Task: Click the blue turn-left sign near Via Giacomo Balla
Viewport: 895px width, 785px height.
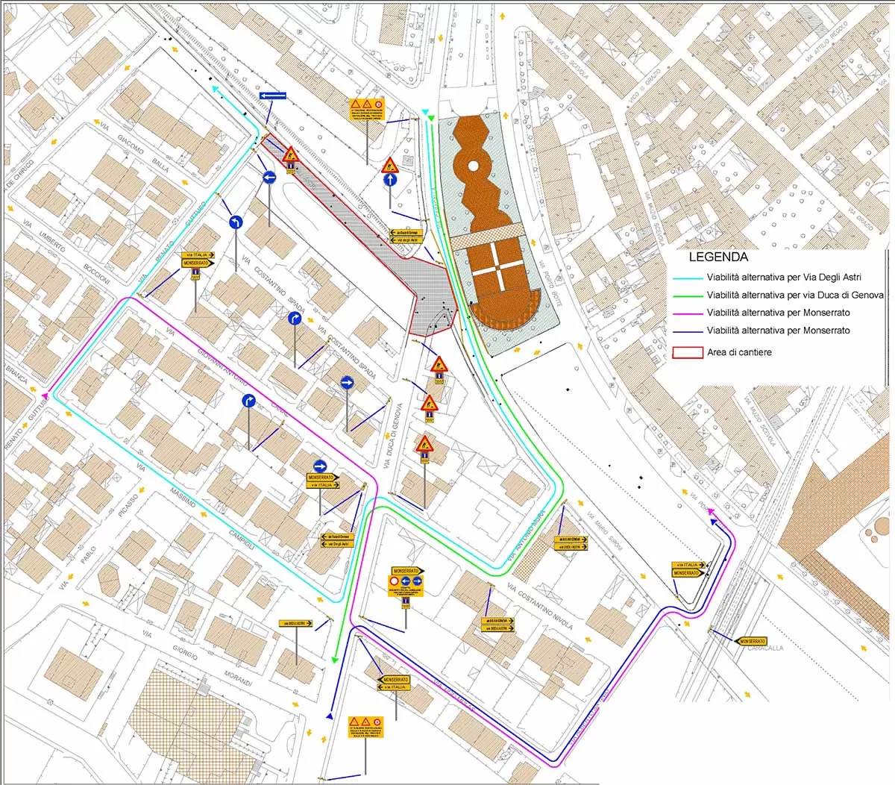Action: pyautogui.click(x=235, y=222)
